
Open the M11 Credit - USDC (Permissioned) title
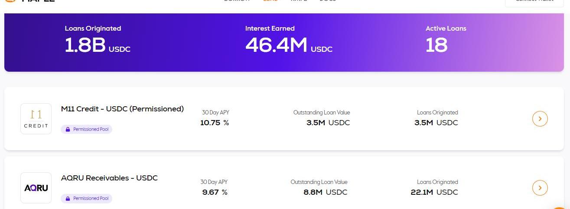click(x=122, y=109)
